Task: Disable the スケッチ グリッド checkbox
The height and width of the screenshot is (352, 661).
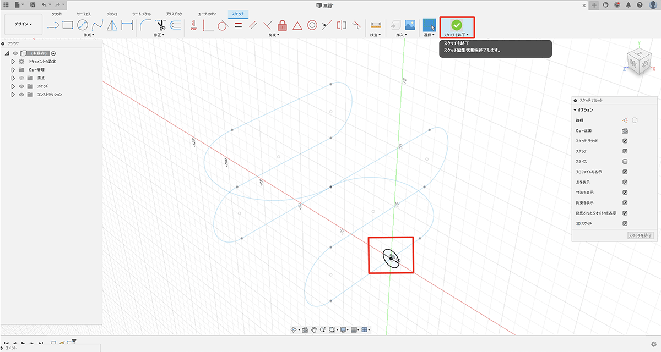Action: [625, 141]
